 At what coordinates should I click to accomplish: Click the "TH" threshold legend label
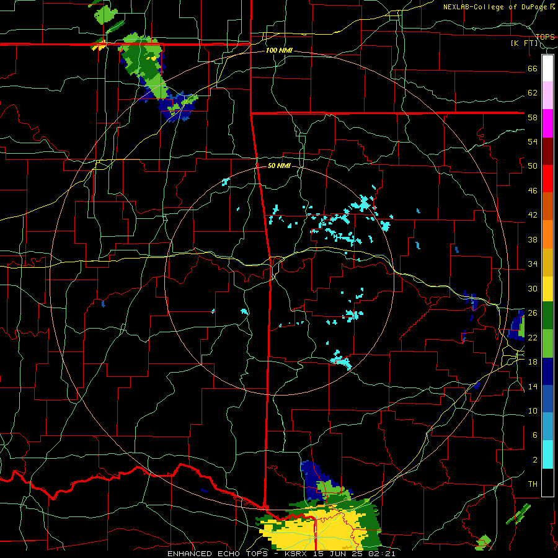coord(533,484)
